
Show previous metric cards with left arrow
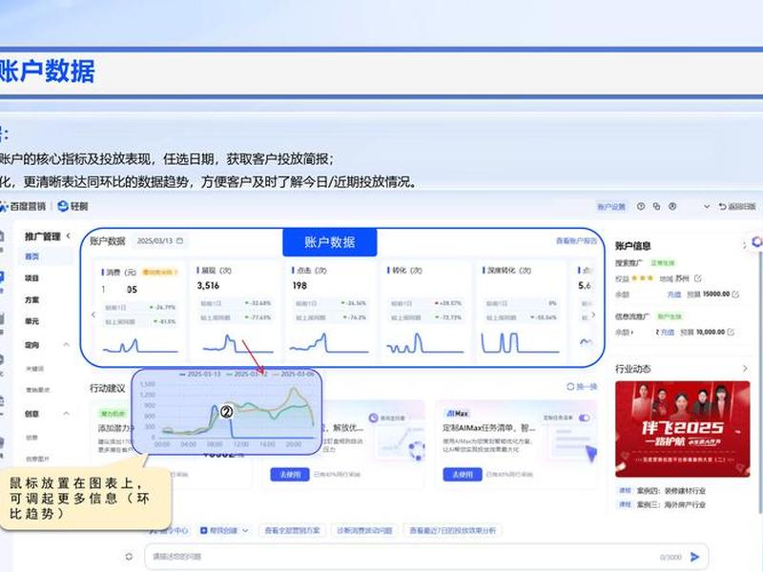coord(93,315)
